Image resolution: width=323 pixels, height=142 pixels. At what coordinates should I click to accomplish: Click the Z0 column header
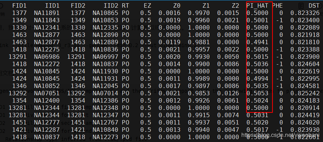coord(177,6)
